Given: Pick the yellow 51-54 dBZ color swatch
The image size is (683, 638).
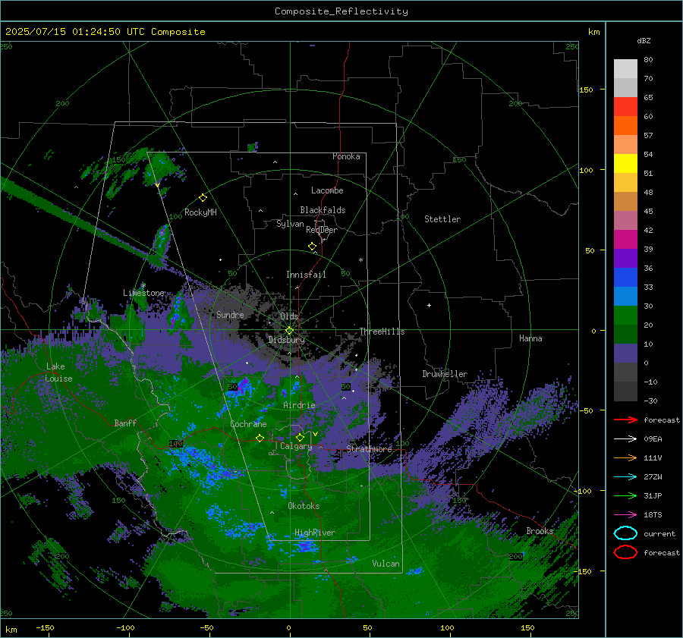Looking at the screenshot, I should tap(625, 164).
